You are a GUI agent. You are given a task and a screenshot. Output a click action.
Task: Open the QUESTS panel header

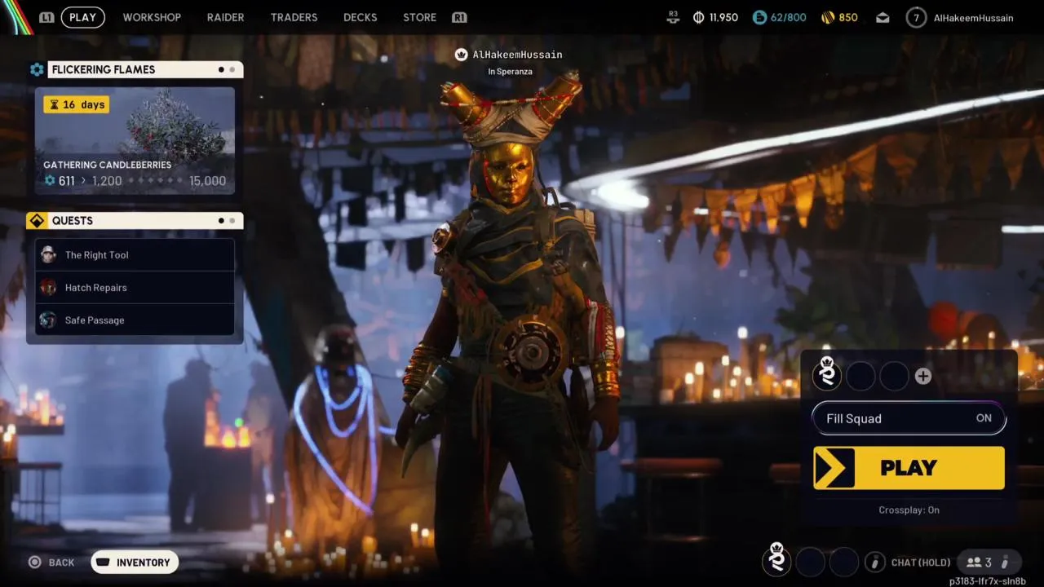coord(145,220)
